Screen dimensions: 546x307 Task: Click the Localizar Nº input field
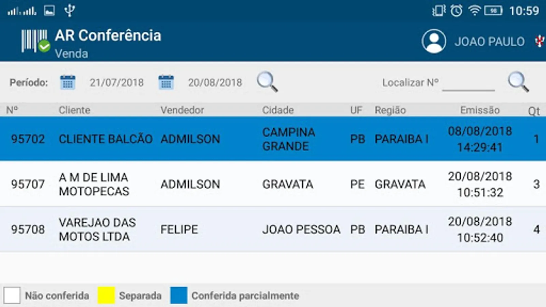click(468, 83)
